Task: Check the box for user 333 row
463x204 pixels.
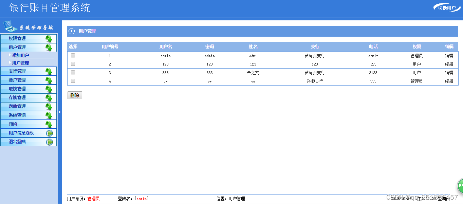Action: (x=73, y=72)
